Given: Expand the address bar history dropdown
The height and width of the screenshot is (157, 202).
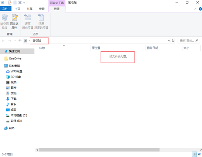Looking at the screenshot, I should pos(169,41).
